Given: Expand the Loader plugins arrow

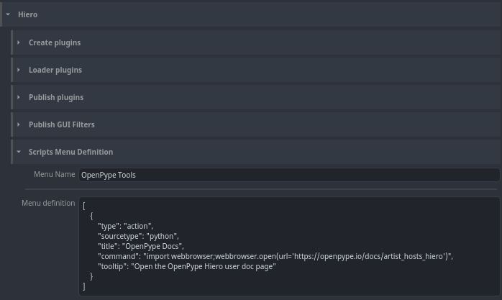Looking at the screenshot, I should [x=19, y=70].
